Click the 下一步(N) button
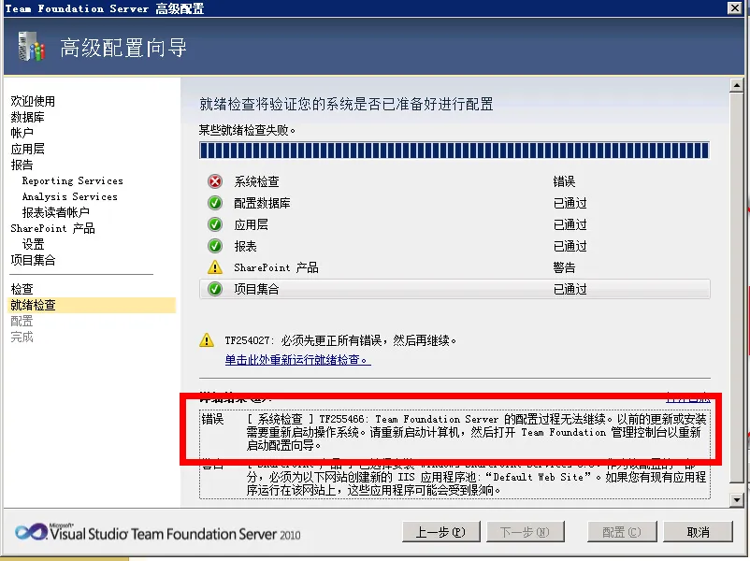Screen dimensions: 750x561 point(526,532)
